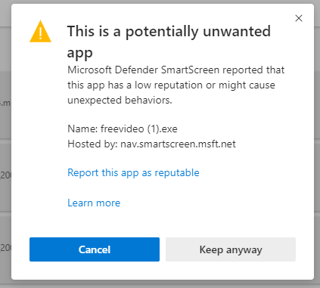
Task: Click the dimmed strip above the dialog
Action: tap(160, 2)
